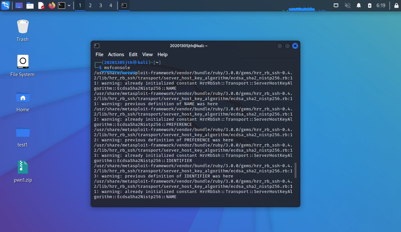Viewport: 401px width, 232px height.
Task: Open the File menu in terminal
Action: pos(99,55)
